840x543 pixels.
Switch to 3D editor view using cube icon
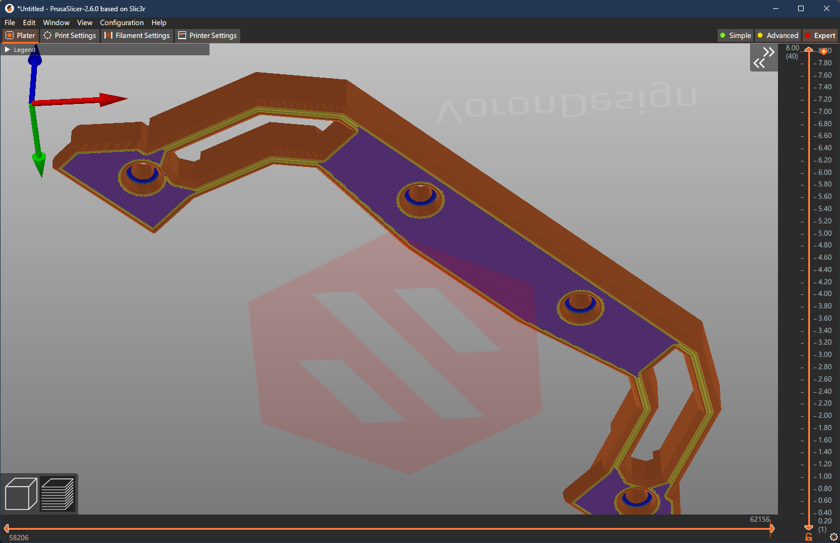20,493
